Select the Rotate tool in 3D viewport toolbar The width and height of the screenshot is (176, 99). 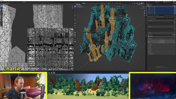(75, 12)
